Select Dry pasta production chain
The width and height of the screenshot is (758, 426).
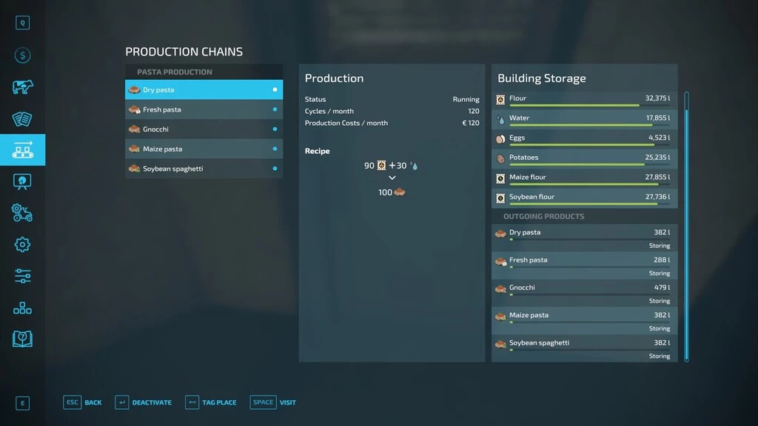pyautogui.click(x=204, y=89)
